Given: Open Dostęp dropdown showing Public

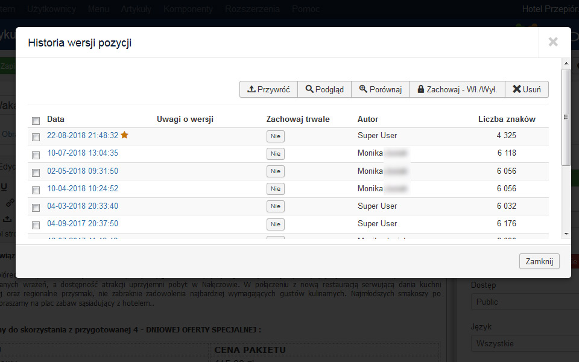Looking at the screenshot, I should 525,302.
